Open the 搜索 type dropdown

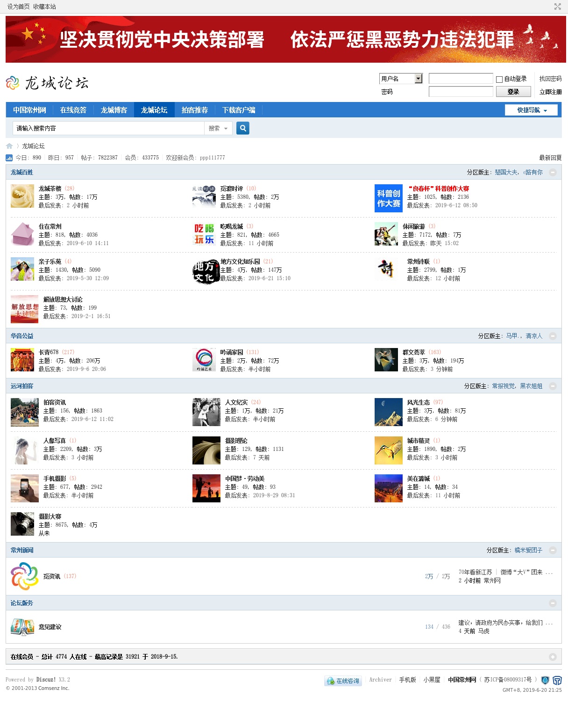click(x=218, y=128)
